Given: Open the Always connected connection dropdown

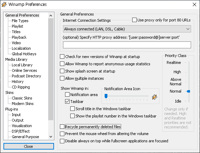Looking at the screenshot, I should pos(127,29).
